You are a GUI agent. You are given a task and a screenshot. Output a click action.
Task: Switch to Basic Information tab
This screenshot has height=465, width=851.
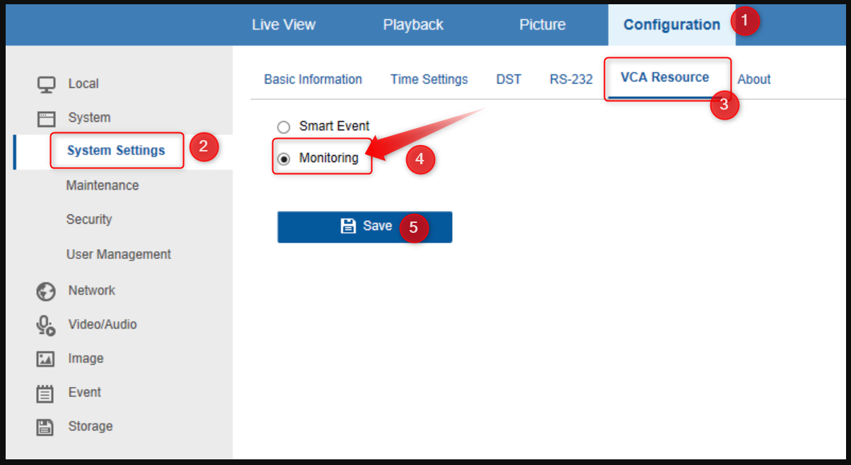coord(313,79)
